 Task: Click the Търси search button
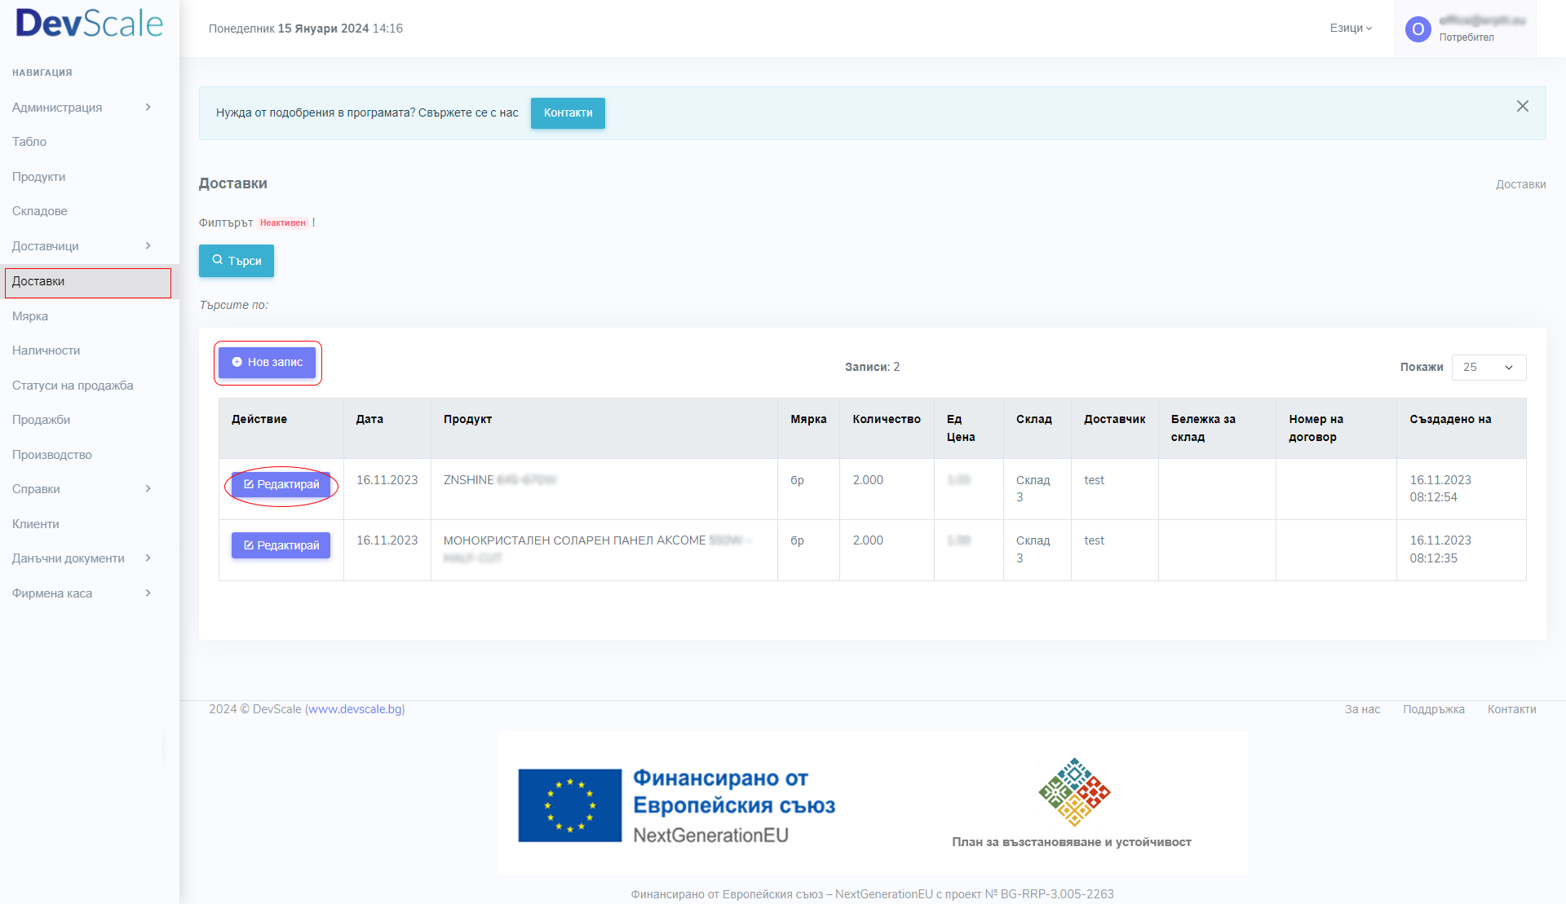[x=237, y=261]
